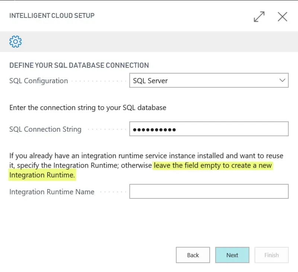This screenshot has width=298, height=272.
Task: Click the greyed-out Finish button
Action: [x=271, y=255]
